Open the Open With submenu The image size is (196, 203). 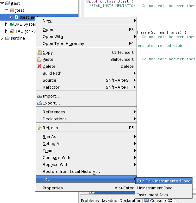[86, 37]
